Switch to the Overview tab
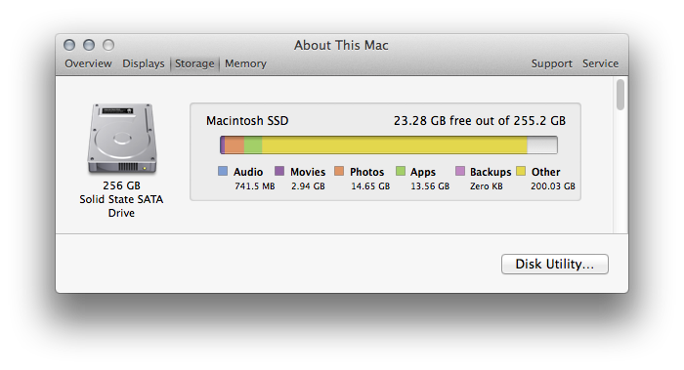This screenshot has height=370, width=684. click(x=88, y=63)
